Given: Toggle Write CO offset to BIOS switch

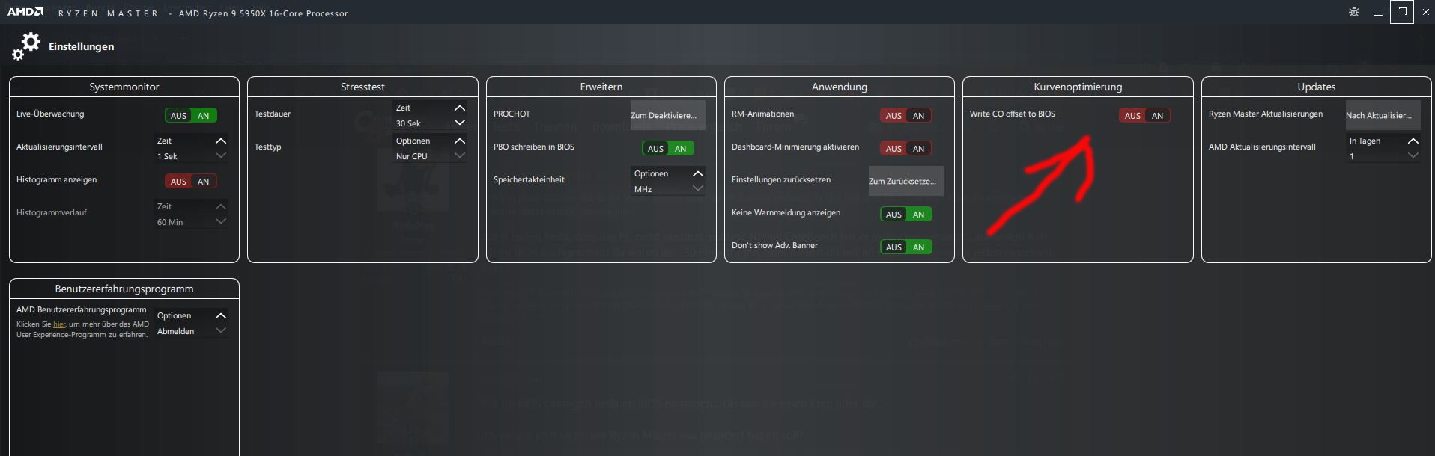Looking at the screenshot, I should (1145, 116).
